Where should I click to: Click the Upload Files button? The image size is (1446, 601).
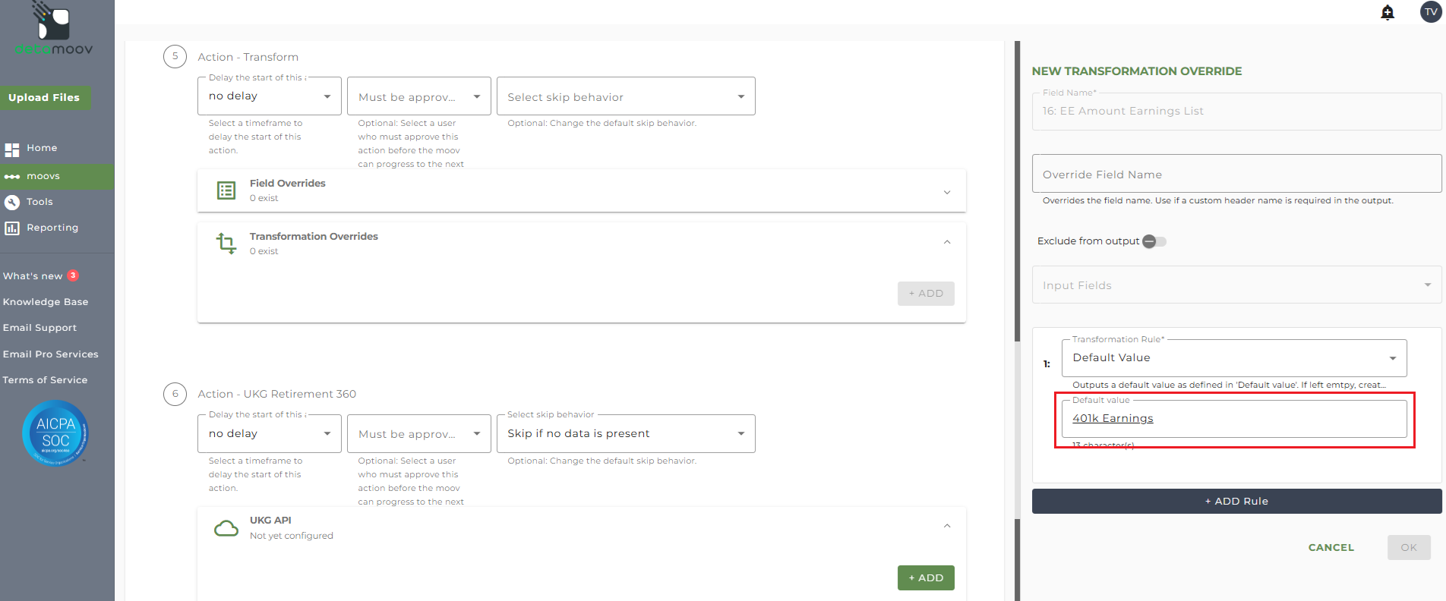click(44, 98)
